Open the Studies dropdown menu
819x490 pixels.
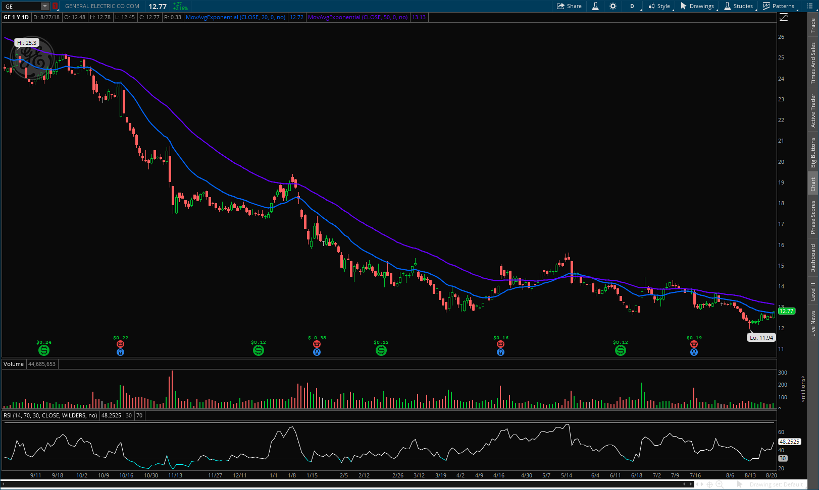(739, 6)
